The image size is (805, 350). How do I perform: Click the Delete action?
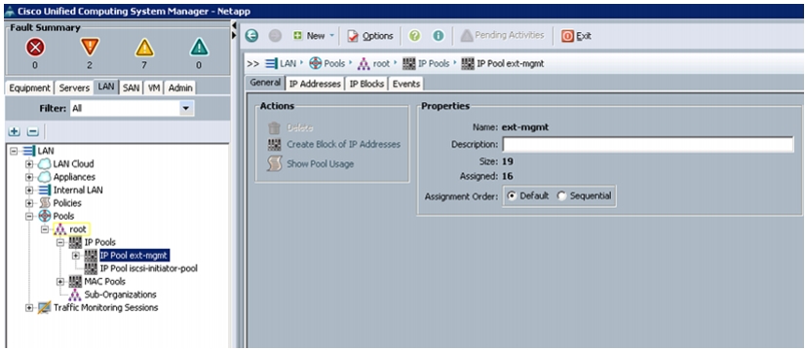coord(300,127)
